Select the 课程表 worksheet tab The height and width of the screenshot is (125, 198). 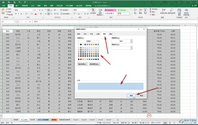54,120
